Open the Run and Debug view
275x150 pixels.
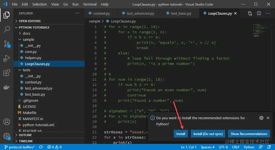pyautogui.click(x=6, y=58)
